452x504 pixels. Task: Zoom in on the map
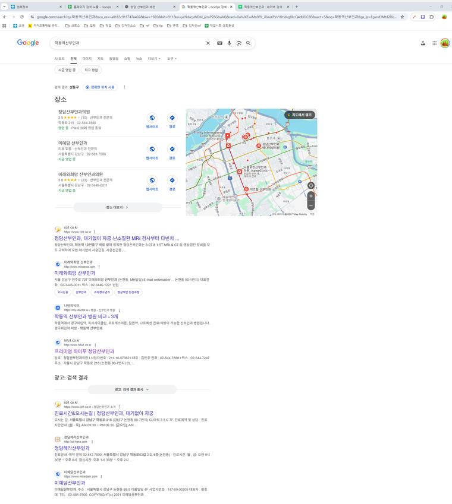point(310,196)
